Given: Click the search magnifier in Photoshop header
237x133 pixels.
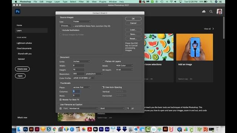Looking at the screenshot, I should [211, 11].
